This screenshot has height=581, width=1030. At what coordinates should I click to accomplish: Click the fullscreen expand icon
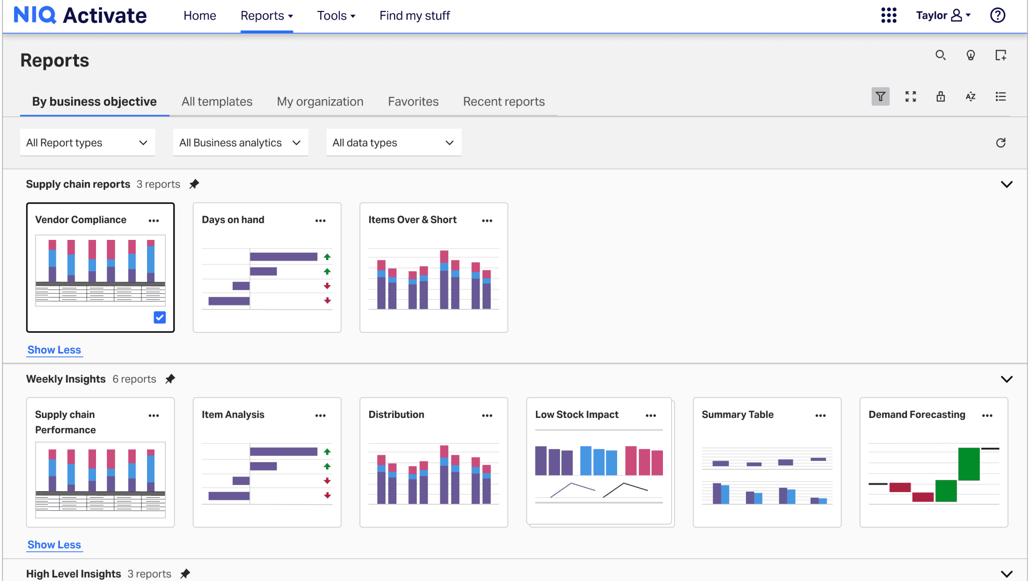[910, 96]
